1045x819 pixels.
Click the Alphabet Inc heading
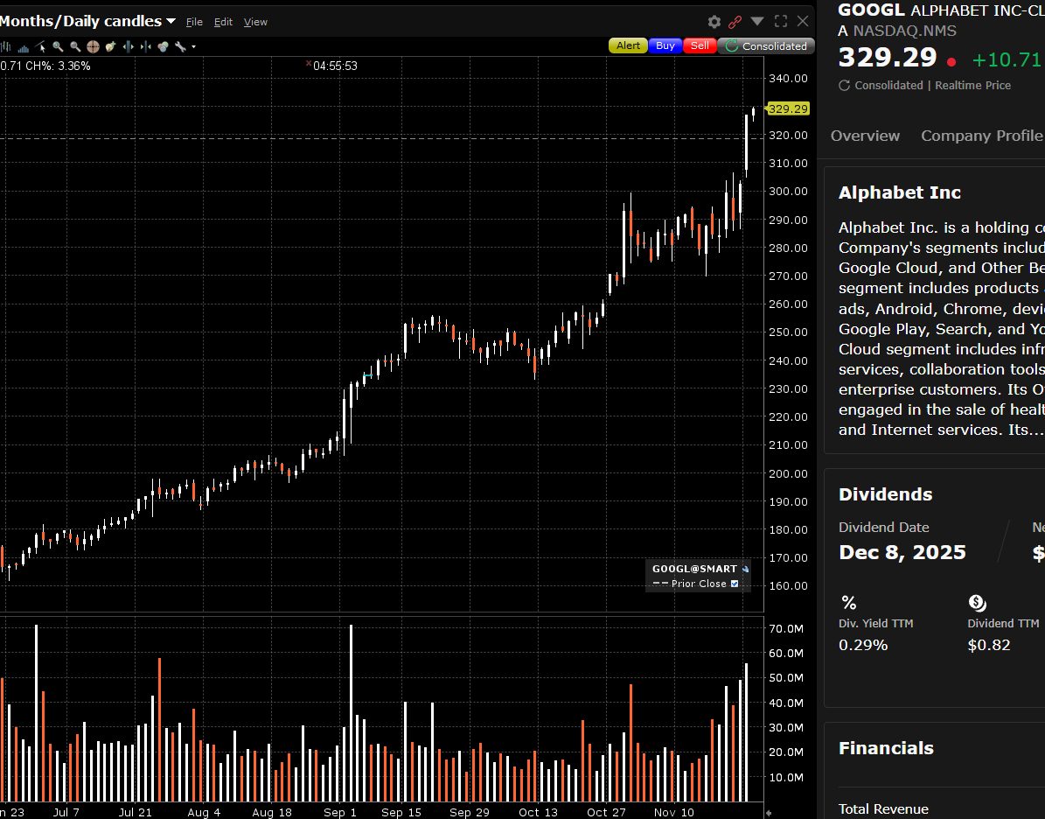pyautogui.click(x=899, y=192)
